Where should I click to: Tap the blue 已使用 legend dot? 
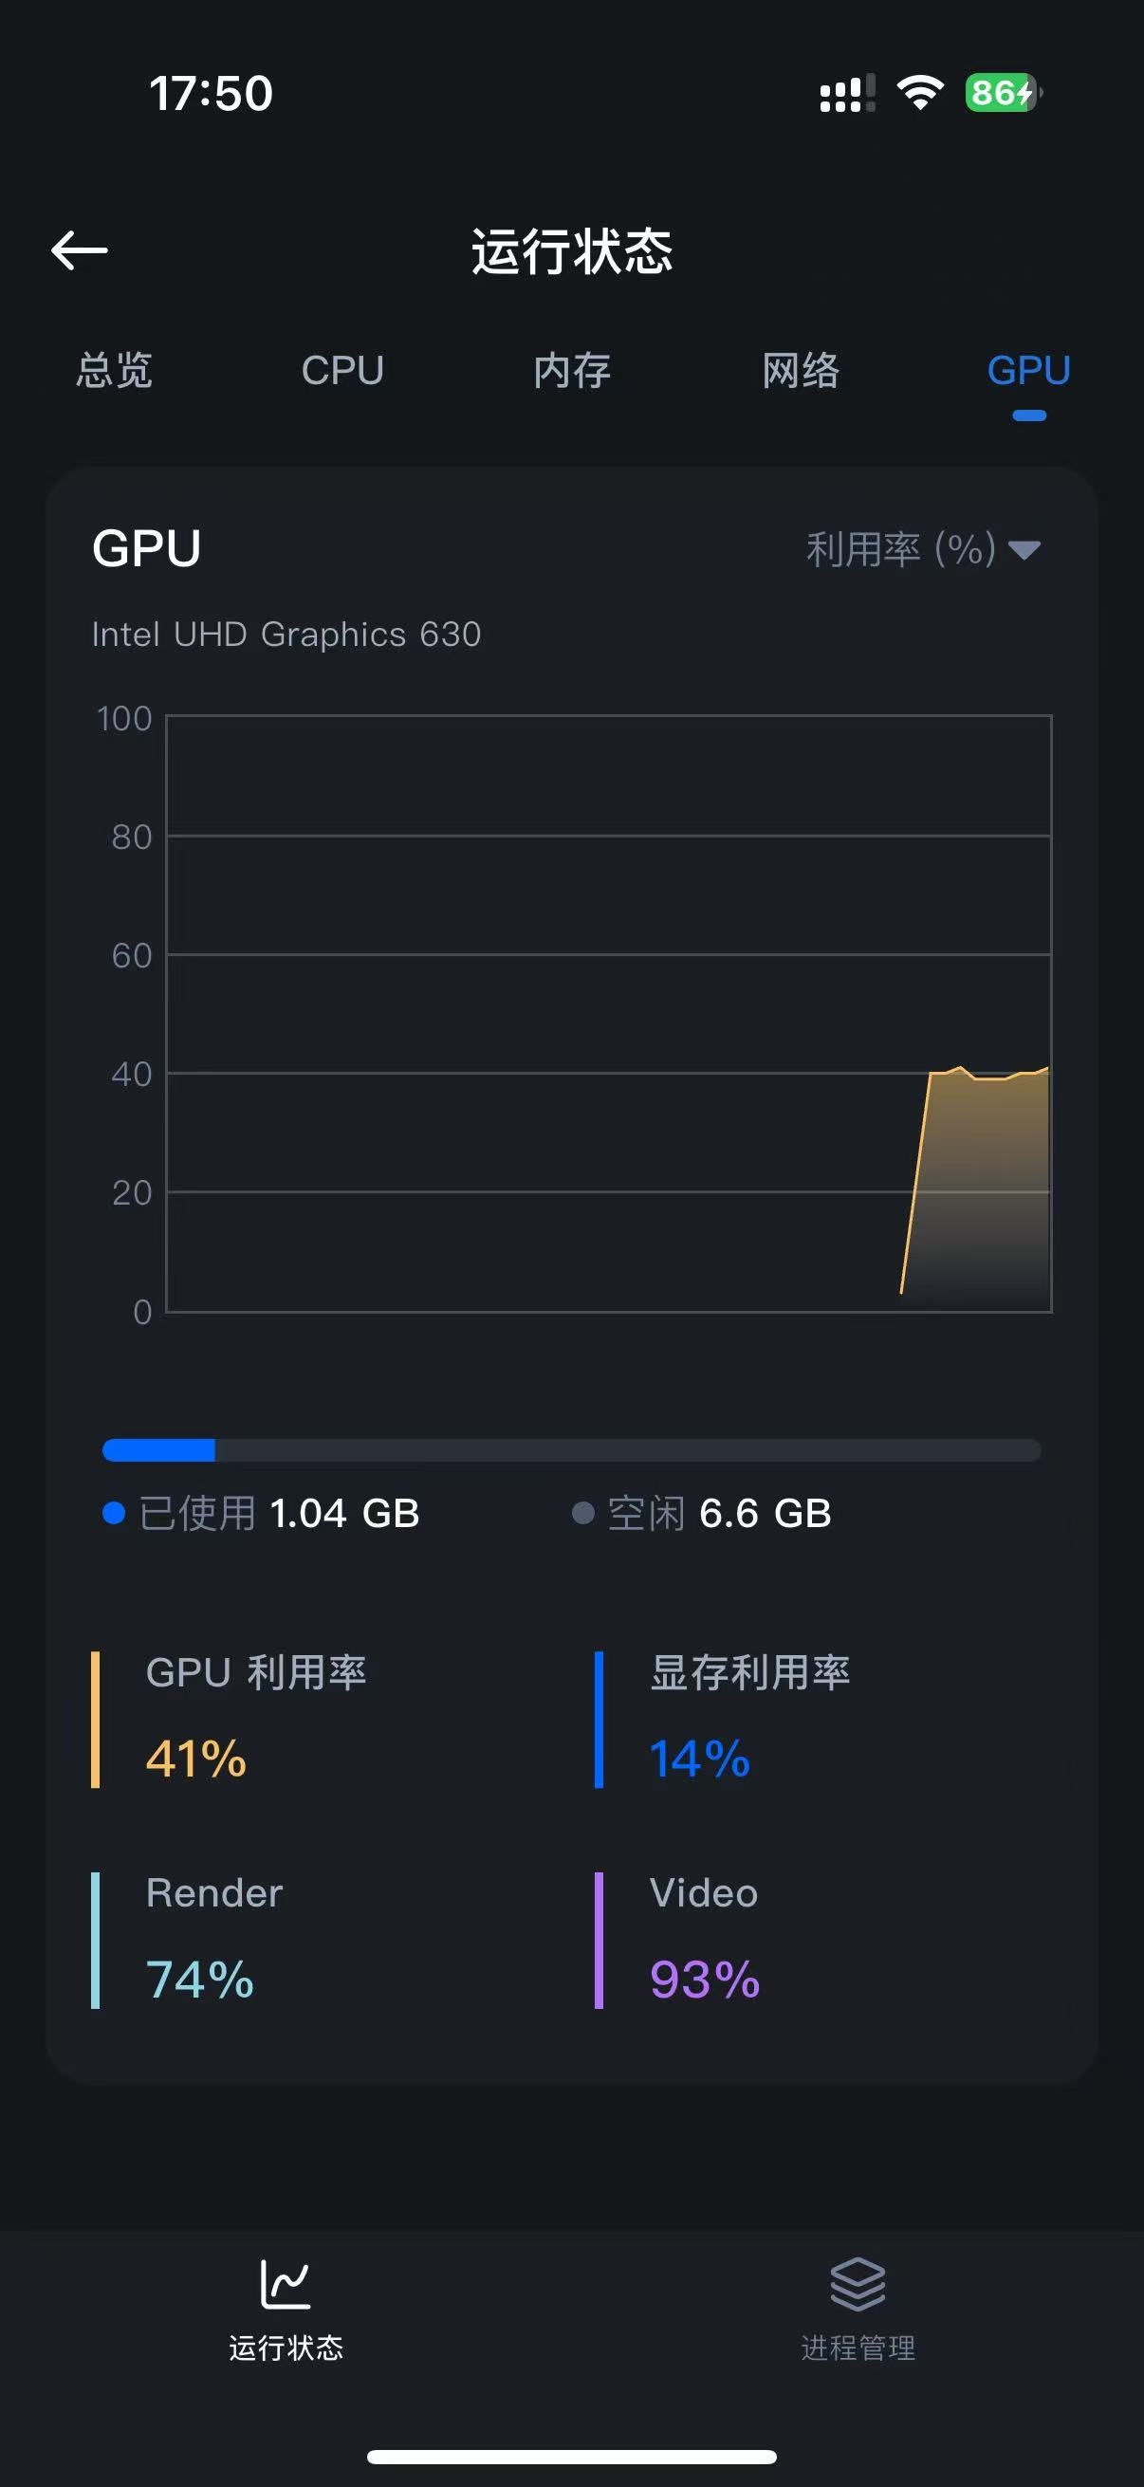[114, 1513]
